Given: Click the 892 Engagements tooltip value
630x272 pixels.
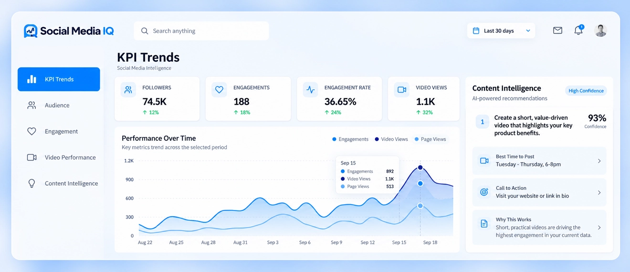Looking at the screenshot, I should (390, 171).
